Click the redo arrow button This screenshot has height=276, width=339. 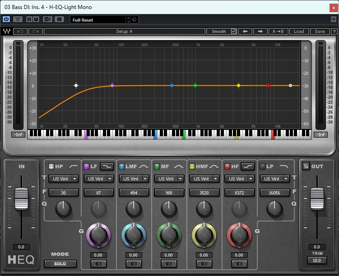coord(36,31)
